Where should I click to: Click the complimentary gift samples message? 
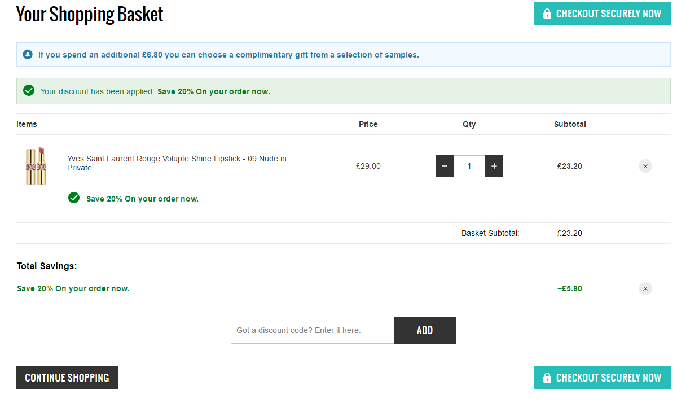pyautogui.click(x=228, y=55)
